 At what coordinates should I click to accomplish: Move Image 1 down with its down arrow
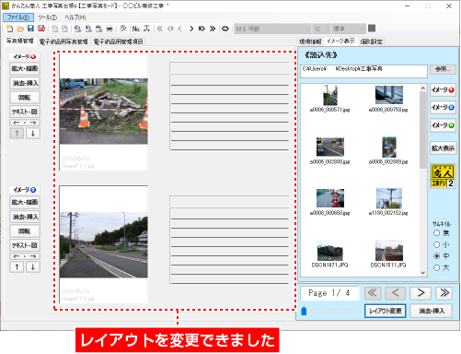(33, 134)
